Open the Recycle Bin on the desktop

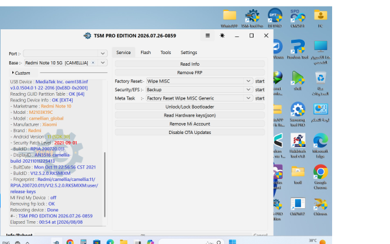pyautogui.click(x=320, y=83)
